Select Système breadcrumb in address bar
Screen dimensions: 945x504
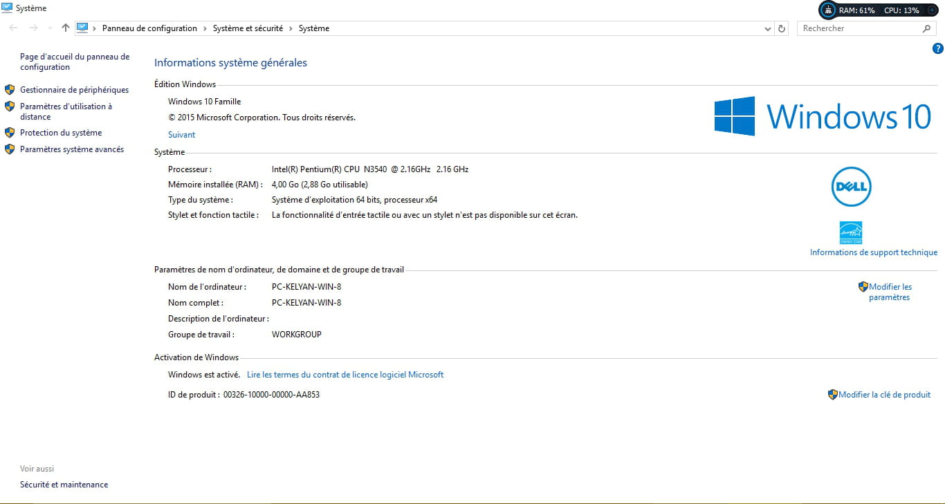[x=314, y=28]
